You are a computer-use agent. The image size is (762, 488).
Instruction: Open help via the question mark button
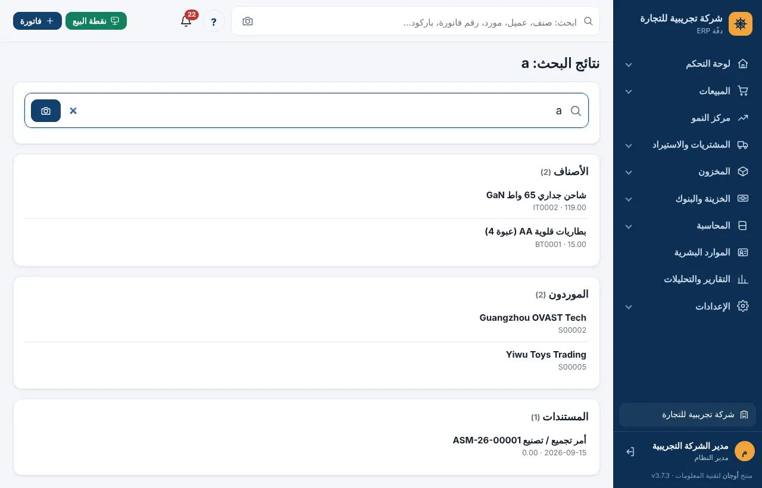point(214,21)
